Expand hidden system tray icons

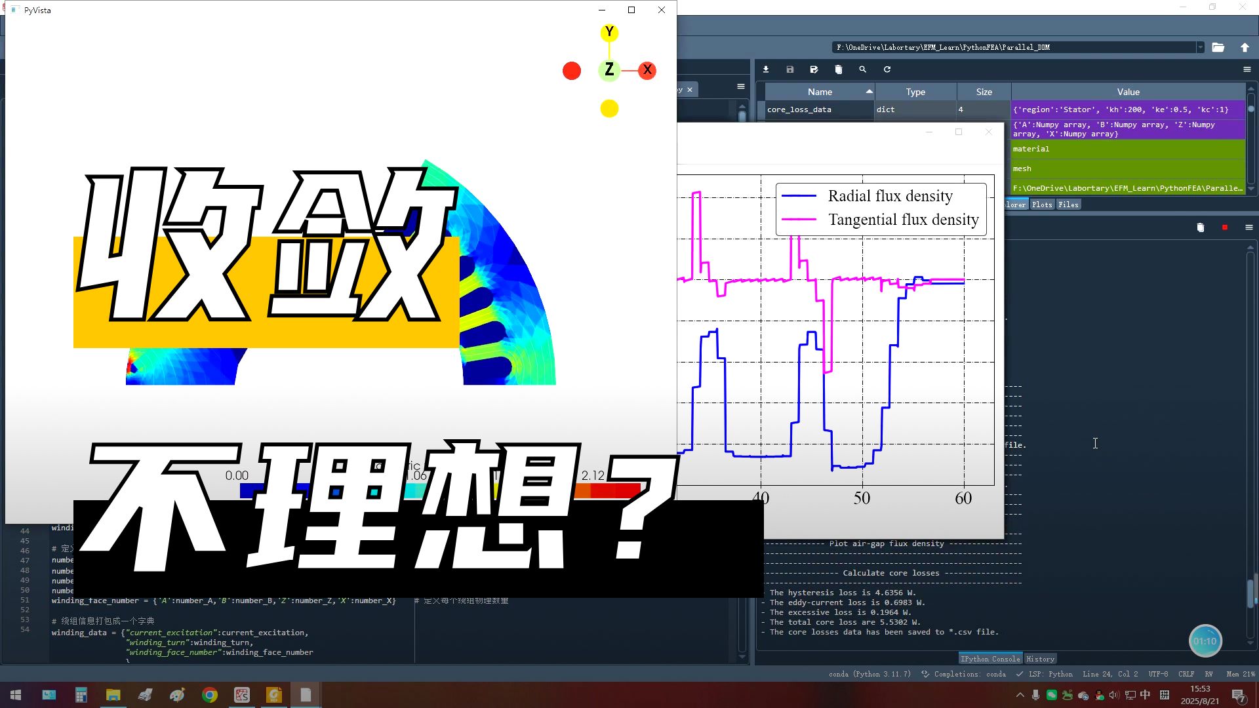tap(1020, 694)
